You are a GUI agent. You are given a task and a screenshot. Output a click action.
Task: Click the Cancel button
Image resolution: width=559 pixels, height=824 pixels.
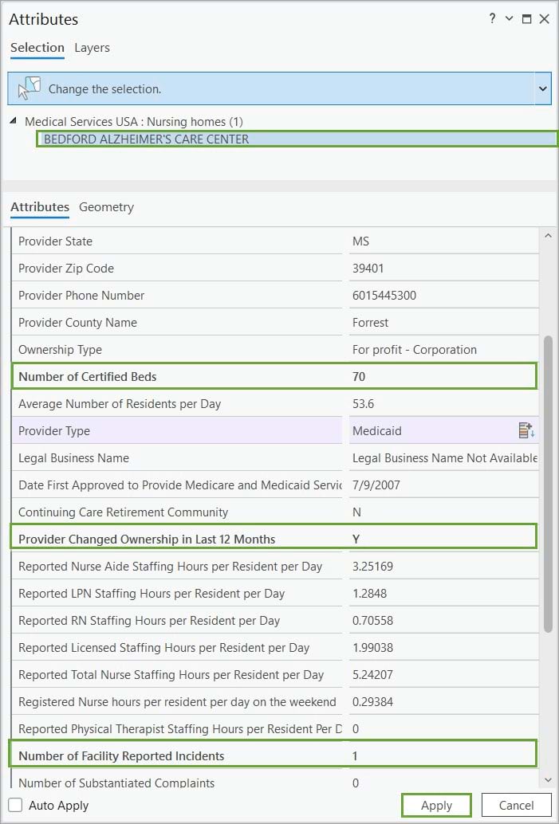pyautogui.click(x=516, y=805)
